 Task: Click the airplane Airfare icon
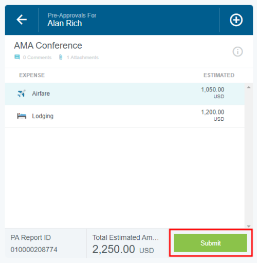click(22, 93)
